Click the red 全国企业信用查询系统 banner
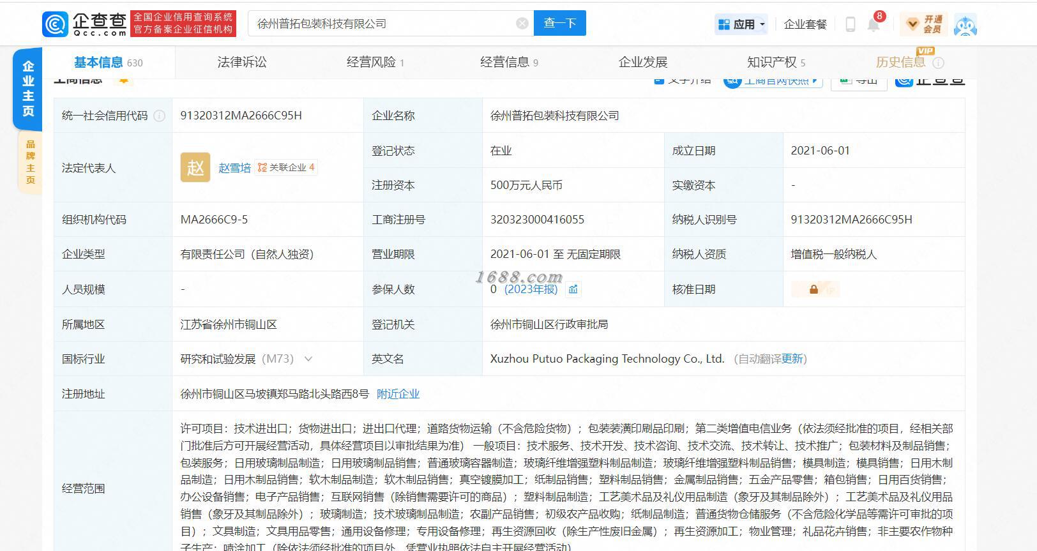 click(x=183, y=24)
